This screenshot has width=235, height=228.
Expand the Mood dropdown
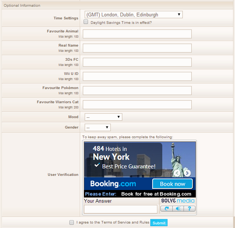point(103,117)
